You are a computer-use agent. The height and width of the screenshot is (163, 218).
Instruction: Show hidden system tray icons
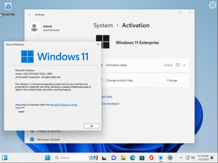[x=181, y=158]
